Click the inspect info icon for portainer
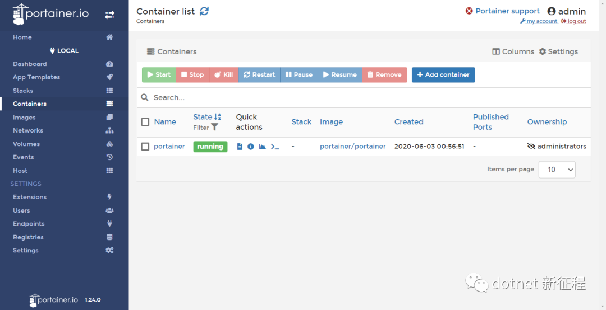This screenshot has width=606, height=310. (x=251, y=147)
